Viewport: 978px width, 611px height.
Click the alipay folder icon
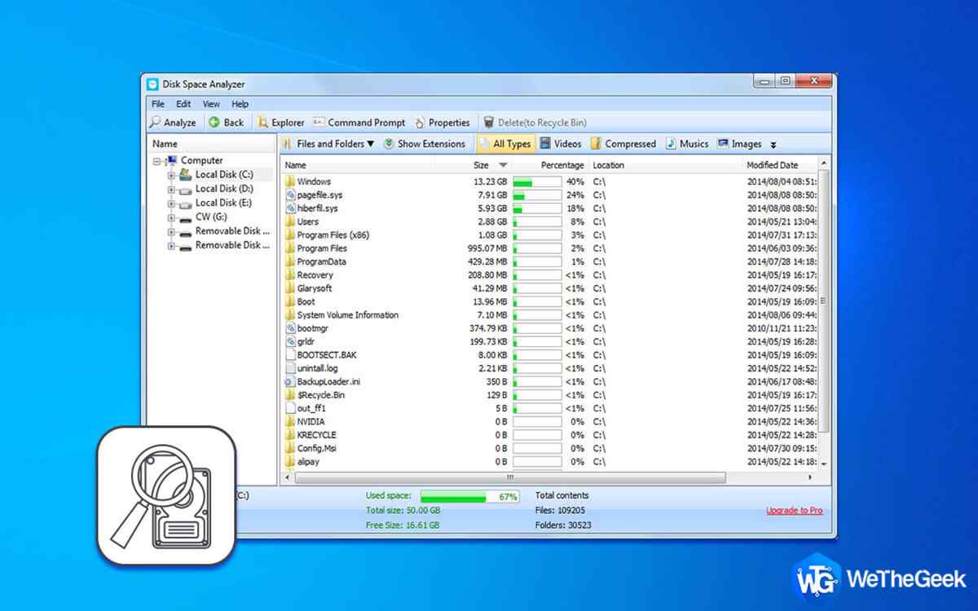pos(290,462)
